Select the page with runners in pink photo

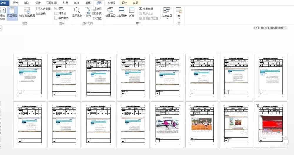(x=167, y=125)
